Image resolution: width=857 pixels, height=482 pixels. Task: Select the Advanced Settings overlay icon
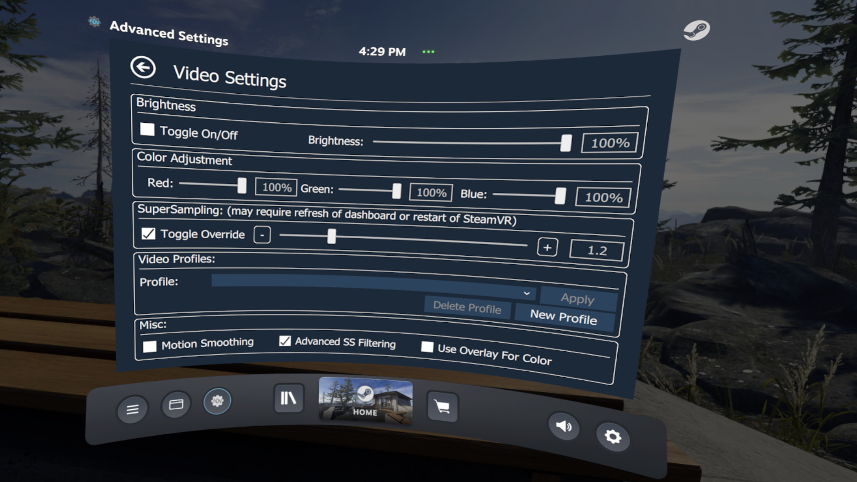(x=217, y=401)
